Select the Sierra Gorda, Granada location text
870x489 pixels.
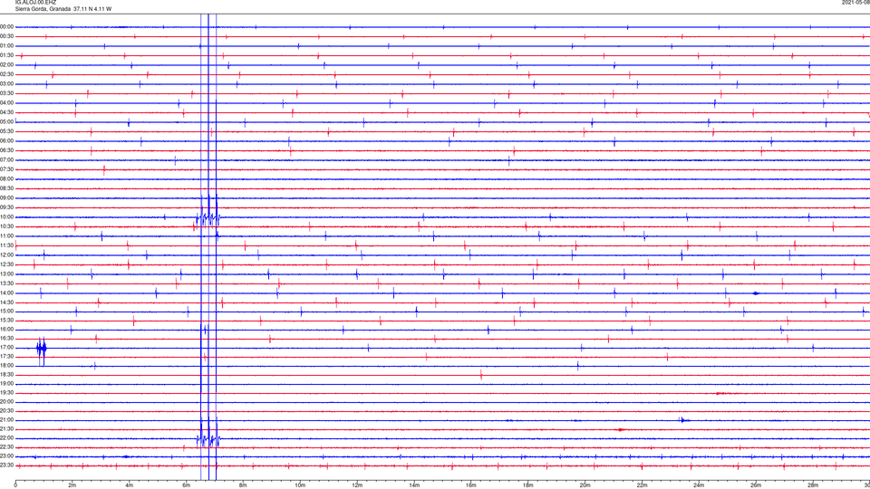(x=43, y=9)
